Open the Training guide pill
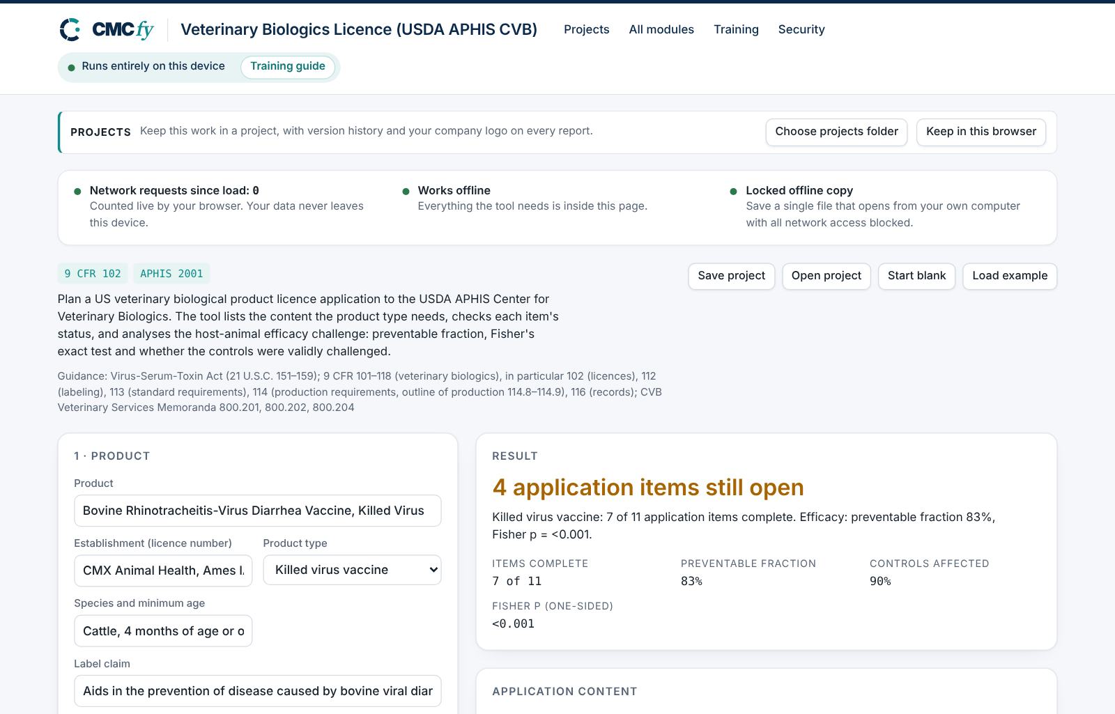This screenshot has height=714, width=1115. tap(288, 67)
